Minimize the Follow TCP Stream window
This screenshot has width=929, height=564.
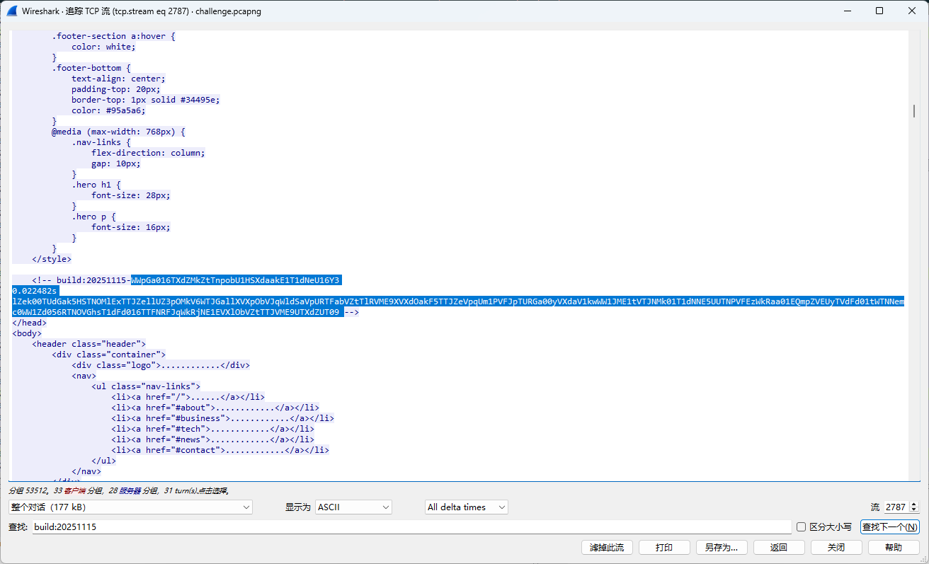pos(846,11)
